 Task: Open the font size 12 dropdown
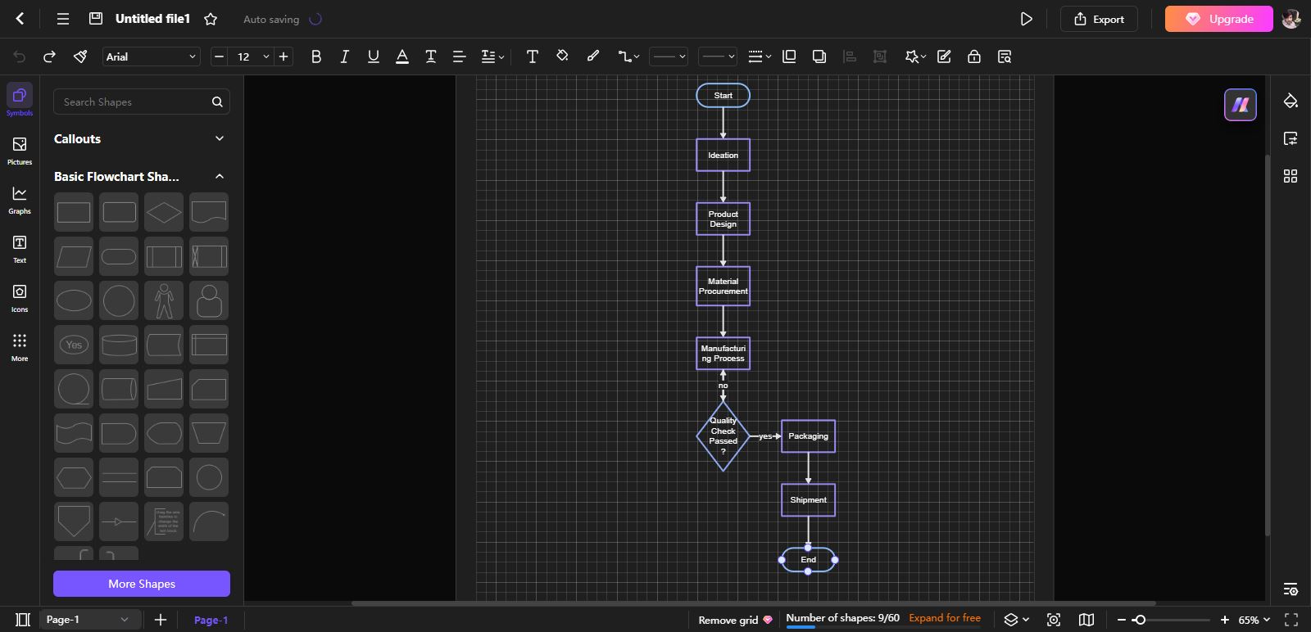(x=252, y=56)
